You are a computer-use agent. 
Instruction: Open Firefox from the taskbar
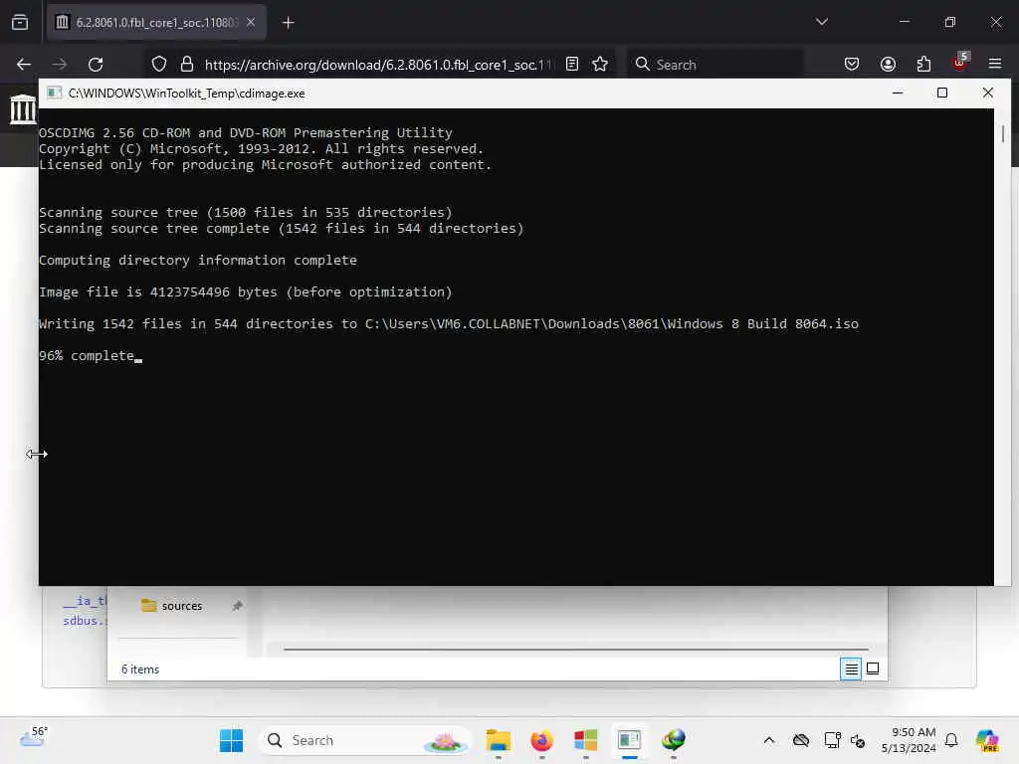pos(541,740)
